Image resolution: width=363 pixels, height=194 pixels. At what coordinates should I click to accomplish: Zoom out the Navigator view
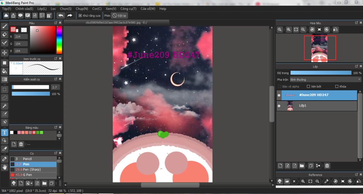pyautogui.click(x=303, y=30)
